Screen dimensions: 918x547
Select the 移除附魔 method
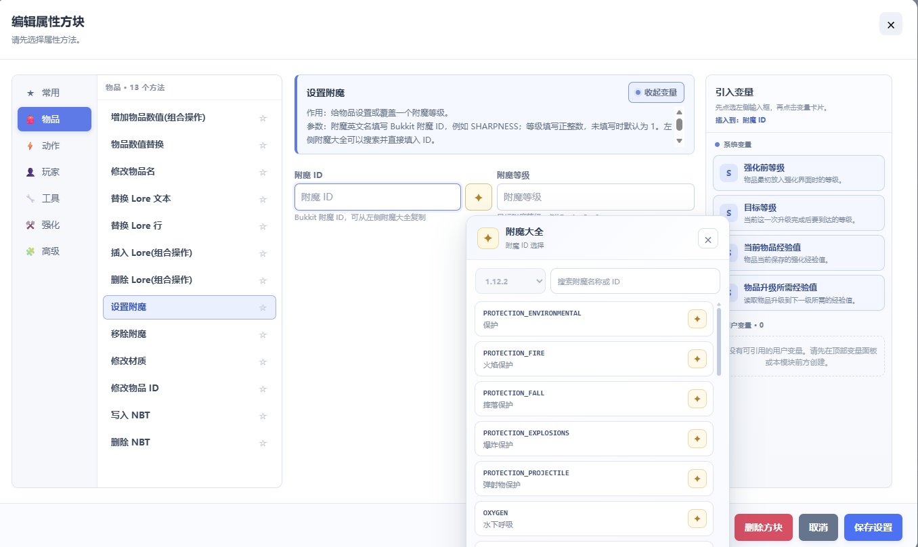point(190,334)
